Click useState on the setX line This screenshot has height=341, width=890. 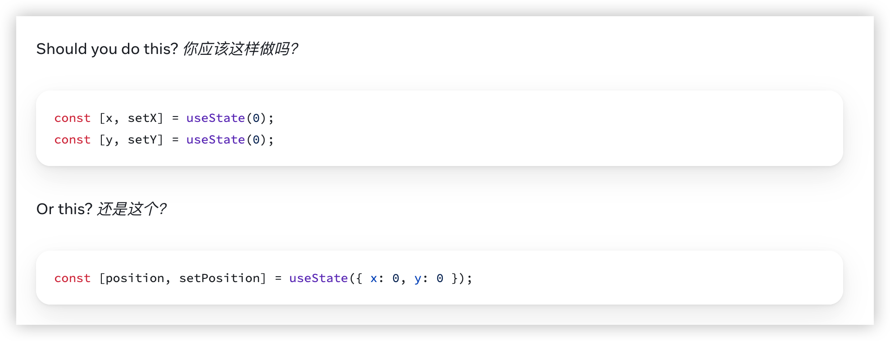(215, 118)
